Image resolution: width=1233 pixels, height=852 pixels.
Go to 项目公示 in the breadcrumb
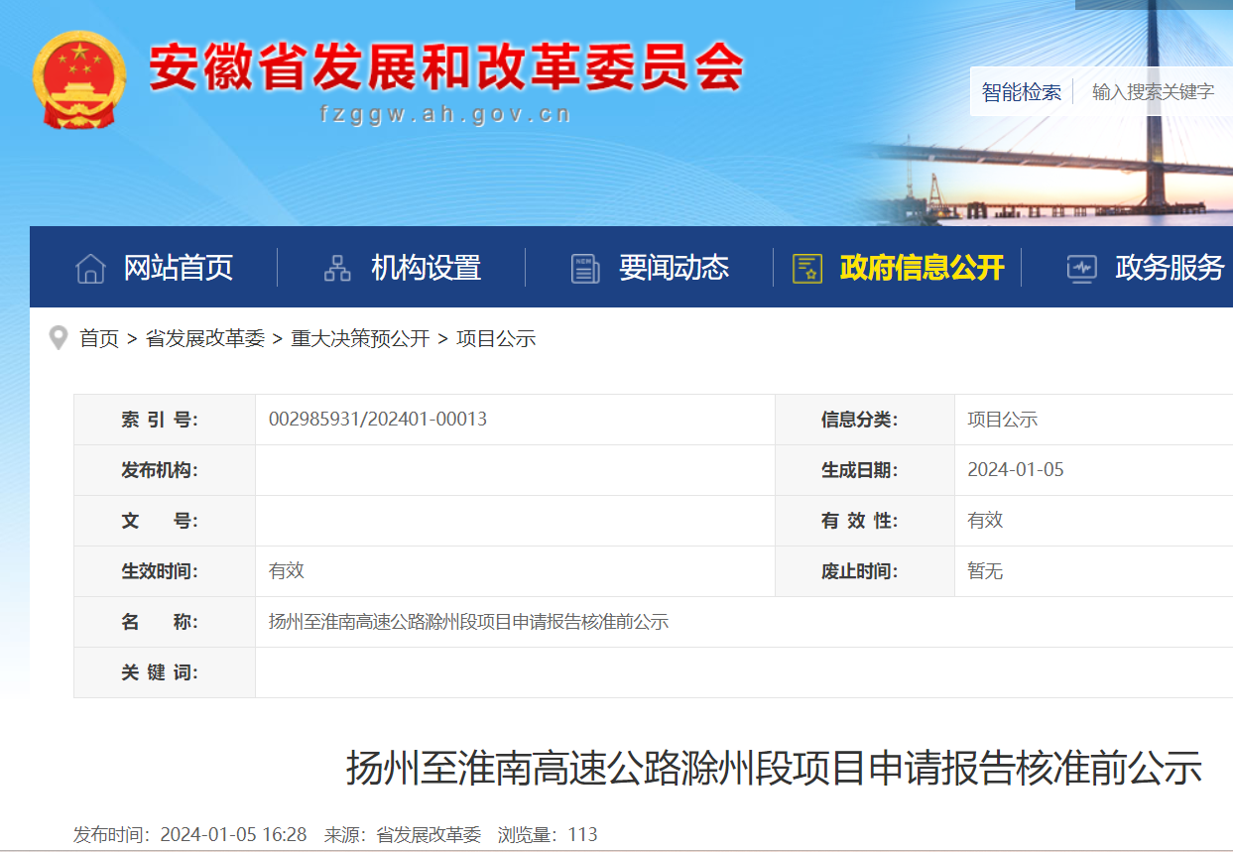[x=496, y=338]
